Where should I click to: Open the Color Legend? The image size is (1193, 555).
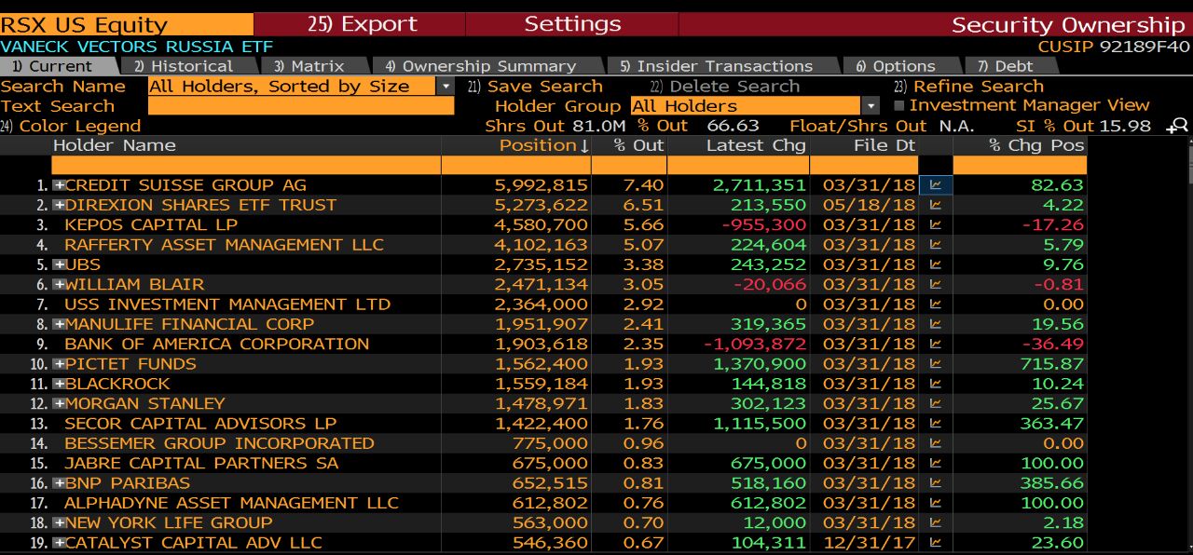[x=71, y=126]
